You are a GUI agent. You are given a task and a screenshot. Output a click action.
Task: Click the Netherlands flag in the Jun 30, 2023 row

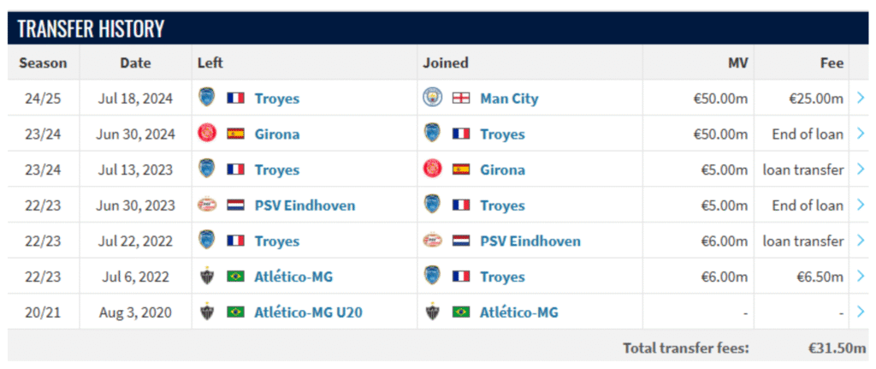235,205
